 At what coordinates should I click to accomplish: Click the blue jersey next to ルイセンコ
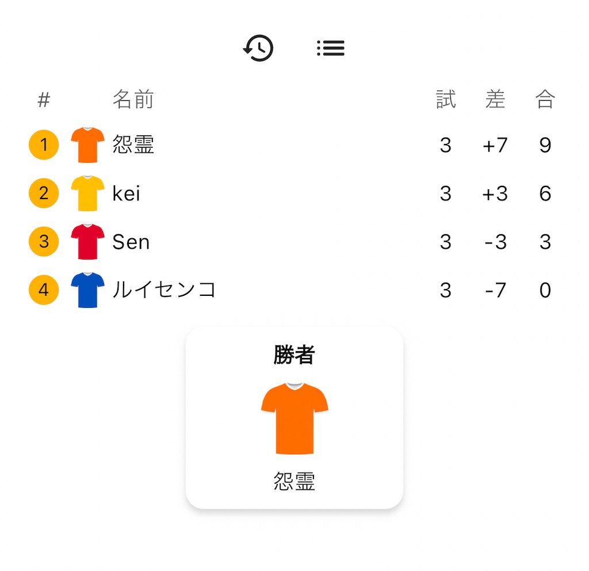point(87,290)
